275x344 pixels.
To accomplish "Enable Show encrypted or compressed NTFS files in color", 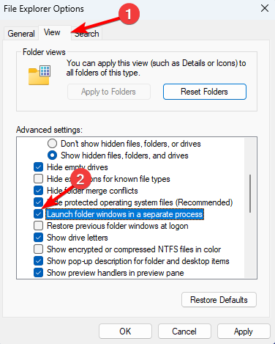I will (38, 249).
